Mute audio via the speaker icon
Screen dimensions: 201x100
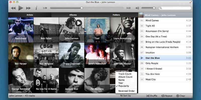click(x=137, y=8)
